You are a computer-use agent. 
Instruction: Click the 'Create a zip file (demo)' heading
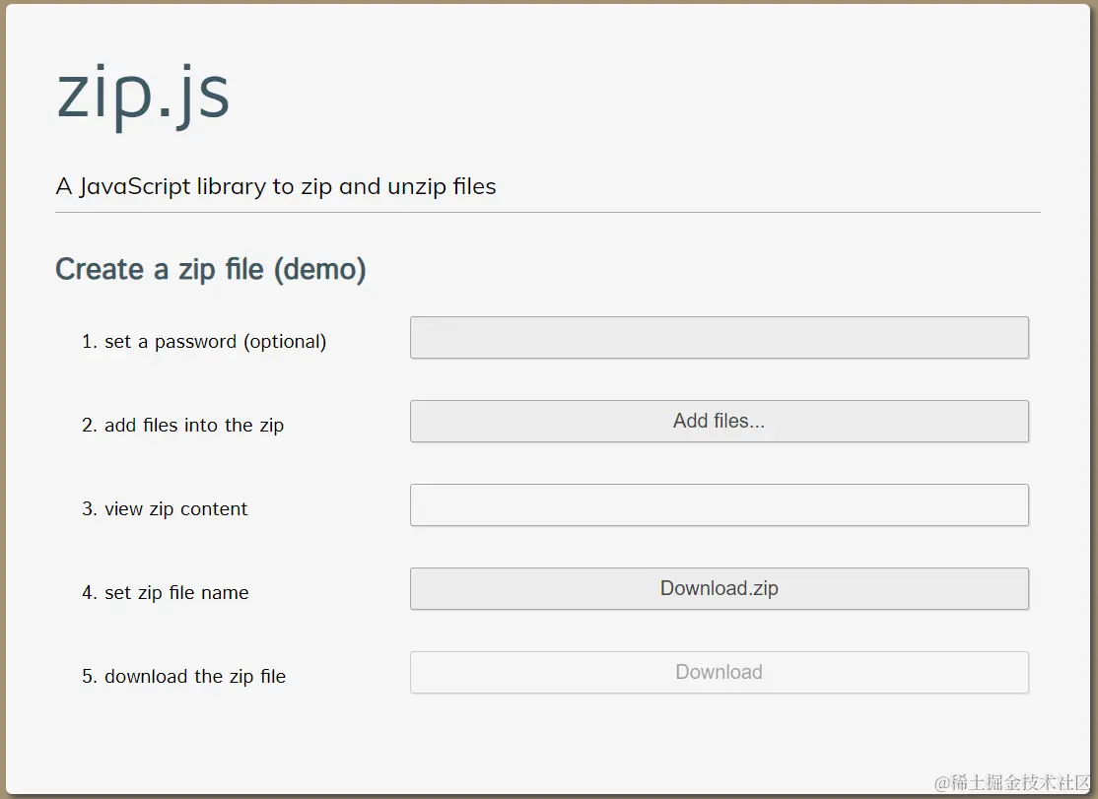pos(211,270)
